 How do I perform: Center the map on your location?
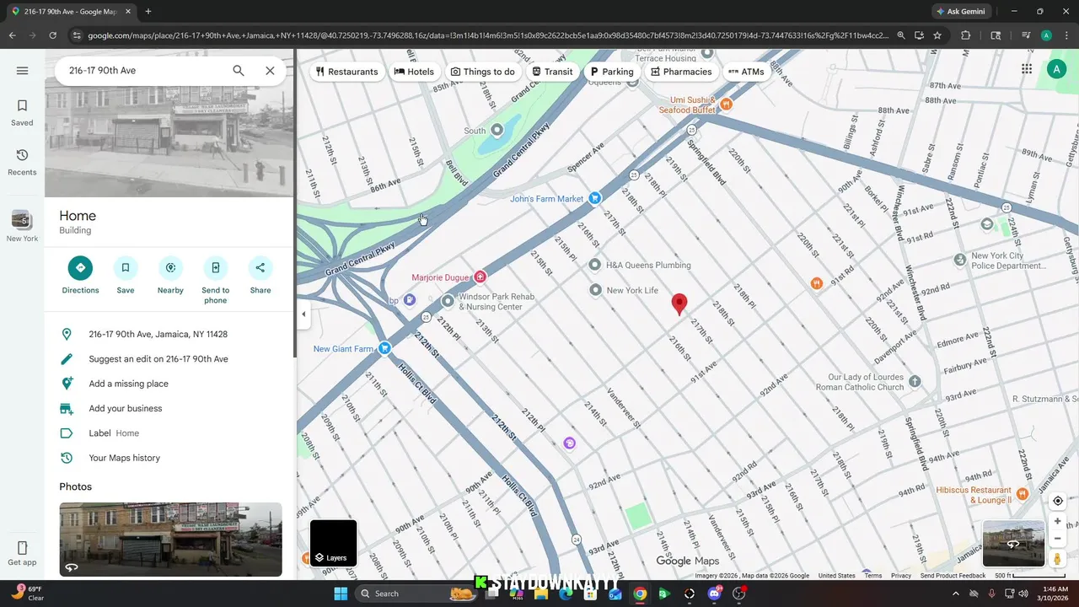1058,501
